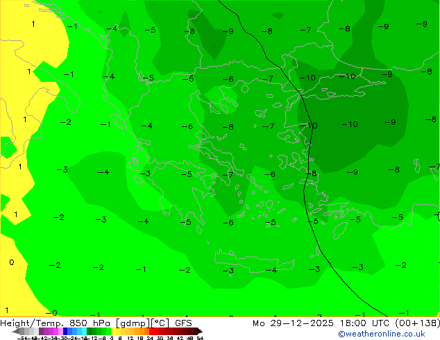The width and height of the screenshot is (440, 340).
Task: Click the "Height/Temp." chart title text
Action: [x=32, y=323]
